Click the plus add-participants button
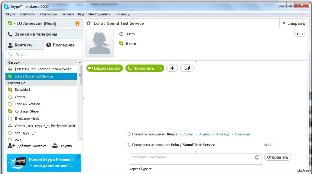312x174 pixels. pos(172,68)
